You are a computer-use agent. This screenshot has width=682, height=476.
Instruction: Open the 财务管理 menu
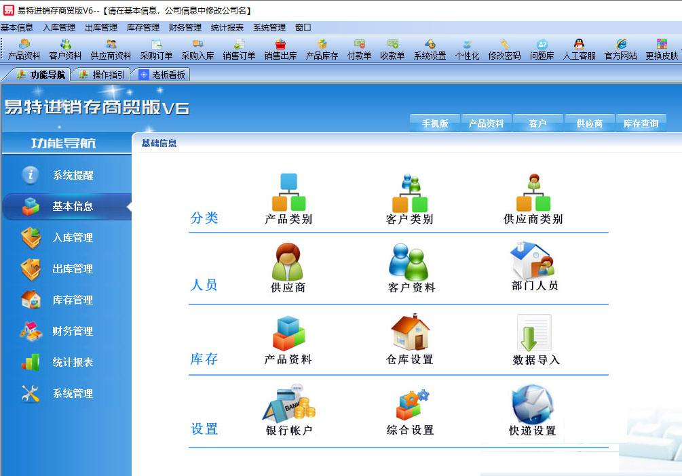tap(185, 28)
